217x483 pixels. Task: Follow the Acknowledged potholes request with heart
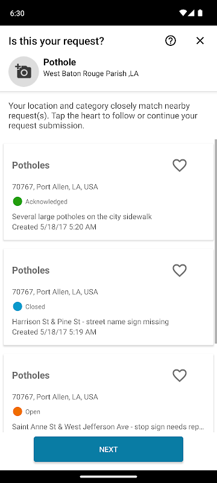180,165
